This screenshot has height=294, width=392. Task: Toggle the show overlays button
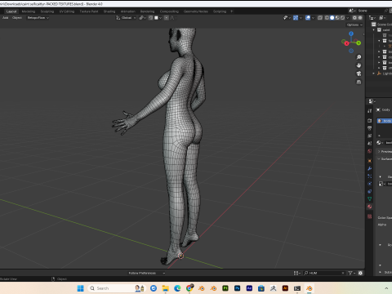pyautogui.click(x=308, y=18)
